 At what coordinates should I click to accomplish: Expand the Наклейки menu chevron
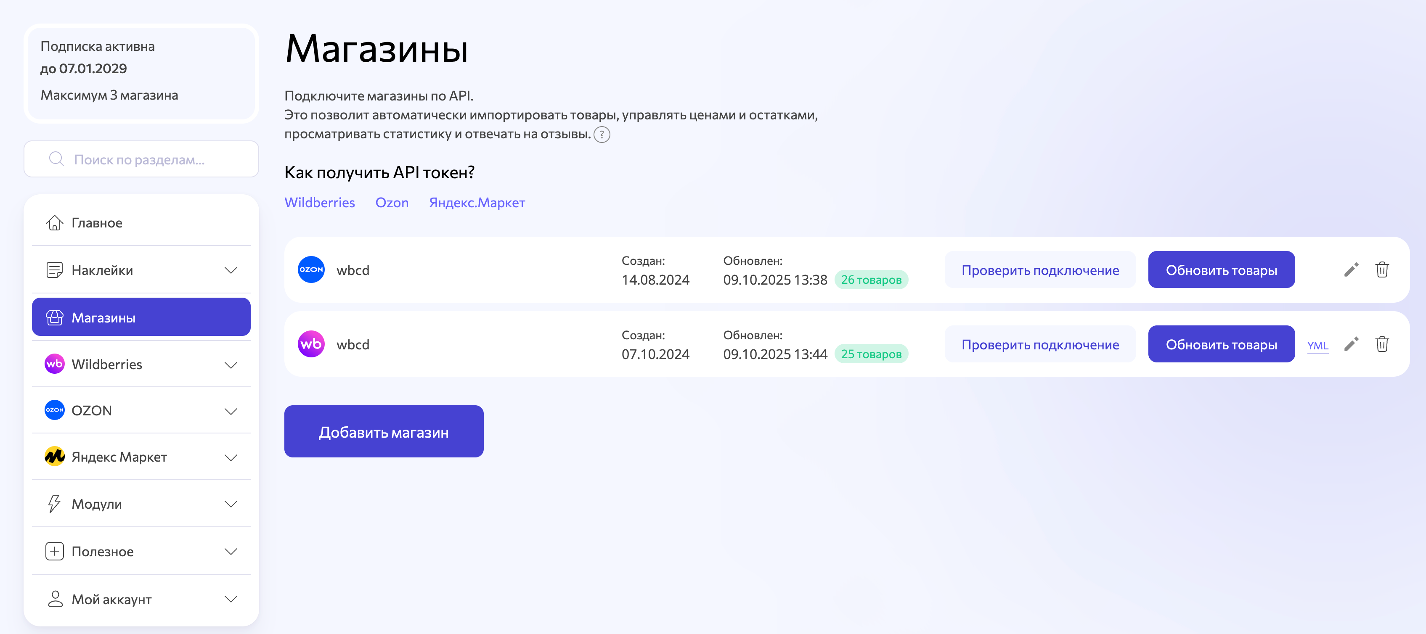click(x=231, y=270)
